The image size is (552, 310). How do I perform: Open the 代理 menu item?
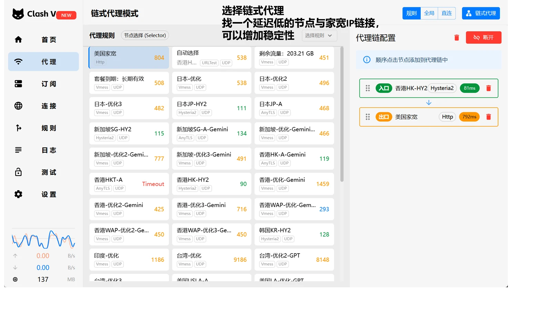pos(43,62)
